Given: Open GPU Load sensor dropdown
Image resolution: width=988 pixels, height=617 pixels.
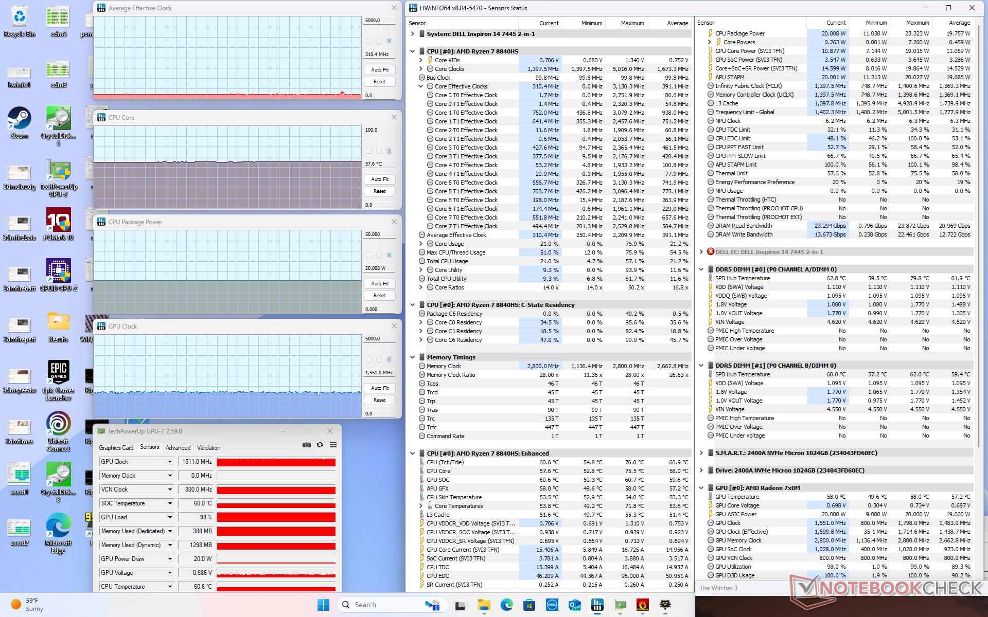Looking at the screenshot, I should (x=170, y=517).
